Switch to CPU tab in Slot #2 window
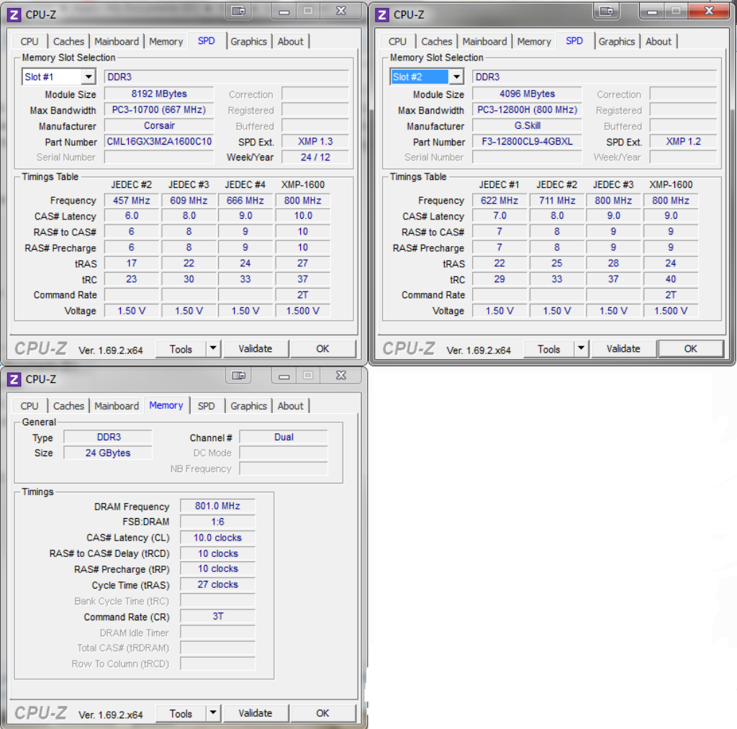This screenshot has height=729, width=737. tap(397, 41)
